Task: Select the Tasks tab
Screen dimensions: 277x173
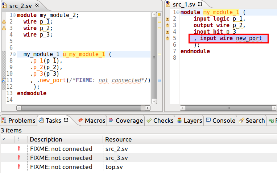Action: click(x=53, y=121)
